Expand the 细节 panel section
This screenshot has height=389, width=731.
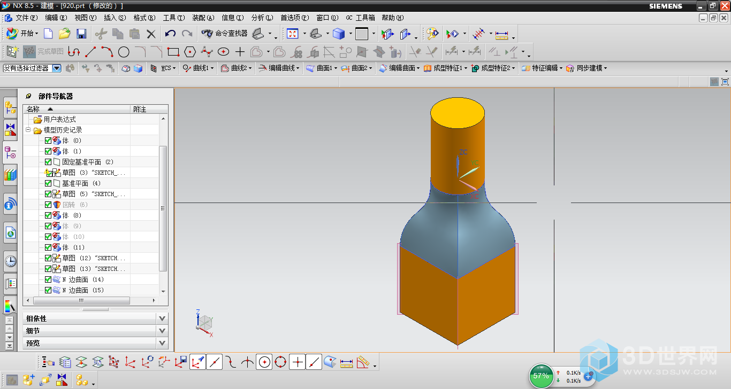[x=163, y=331]
